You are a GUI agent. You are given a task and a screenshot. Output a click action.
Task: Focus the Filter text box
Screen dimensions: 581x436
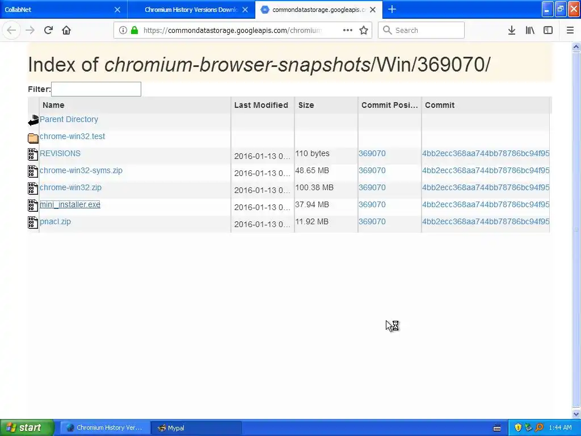96,89
